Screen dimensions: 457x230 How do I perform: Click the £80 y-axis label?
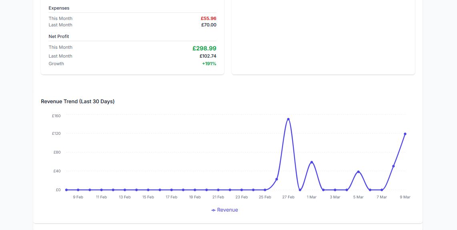[x=57, y=152]
